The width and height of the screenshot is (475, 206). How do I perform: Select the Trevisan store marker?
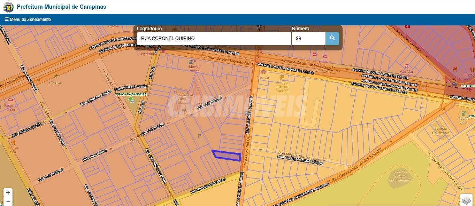[263, 72]
